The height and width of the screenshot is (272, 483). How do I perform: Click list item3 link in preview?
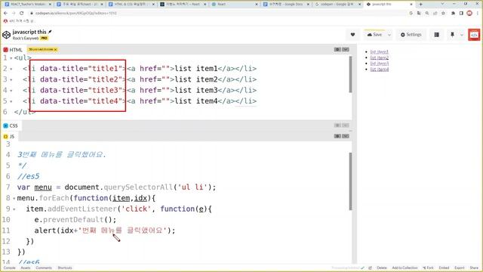click(379, 63)
